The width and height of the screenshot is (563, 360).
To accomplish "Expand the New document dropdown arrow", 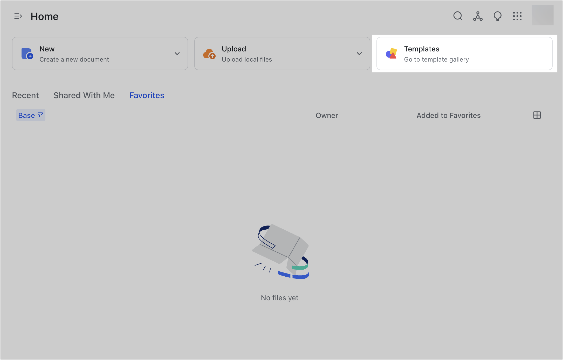I will 177,54.
